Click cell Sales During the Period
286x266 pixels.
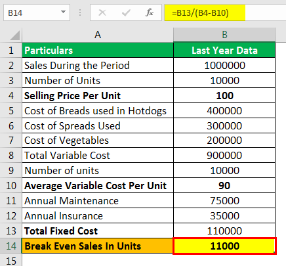[x=98, y=65]
